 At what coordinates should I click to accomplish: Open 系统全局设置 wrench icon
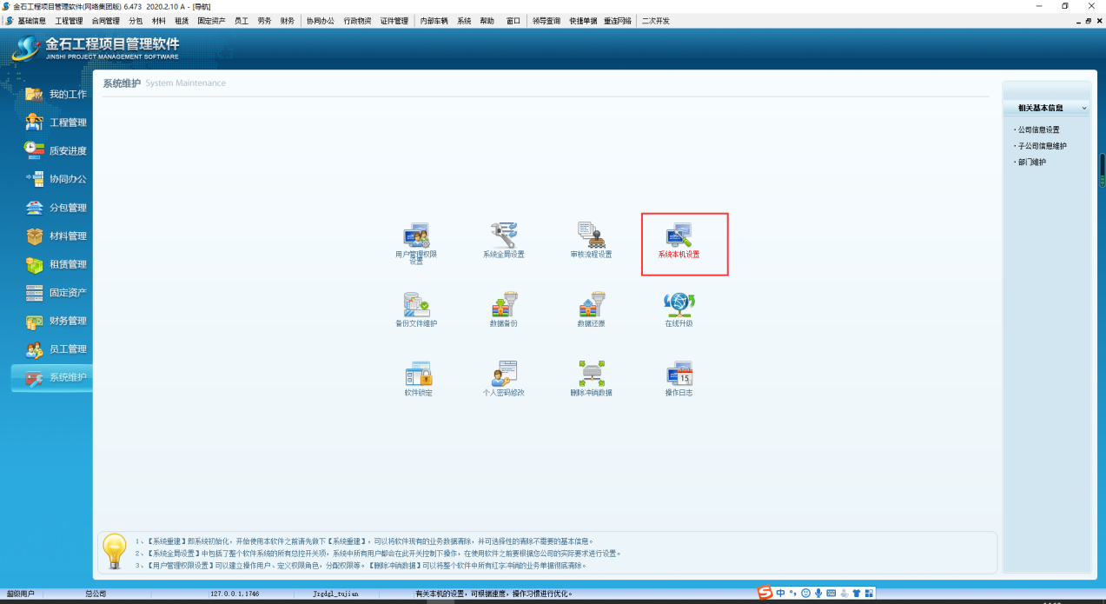coord(504,236)
